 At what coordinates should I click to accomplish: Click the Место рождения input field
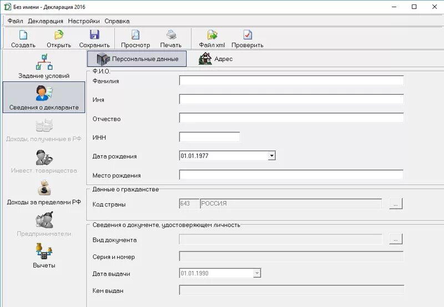pos(291,175)
